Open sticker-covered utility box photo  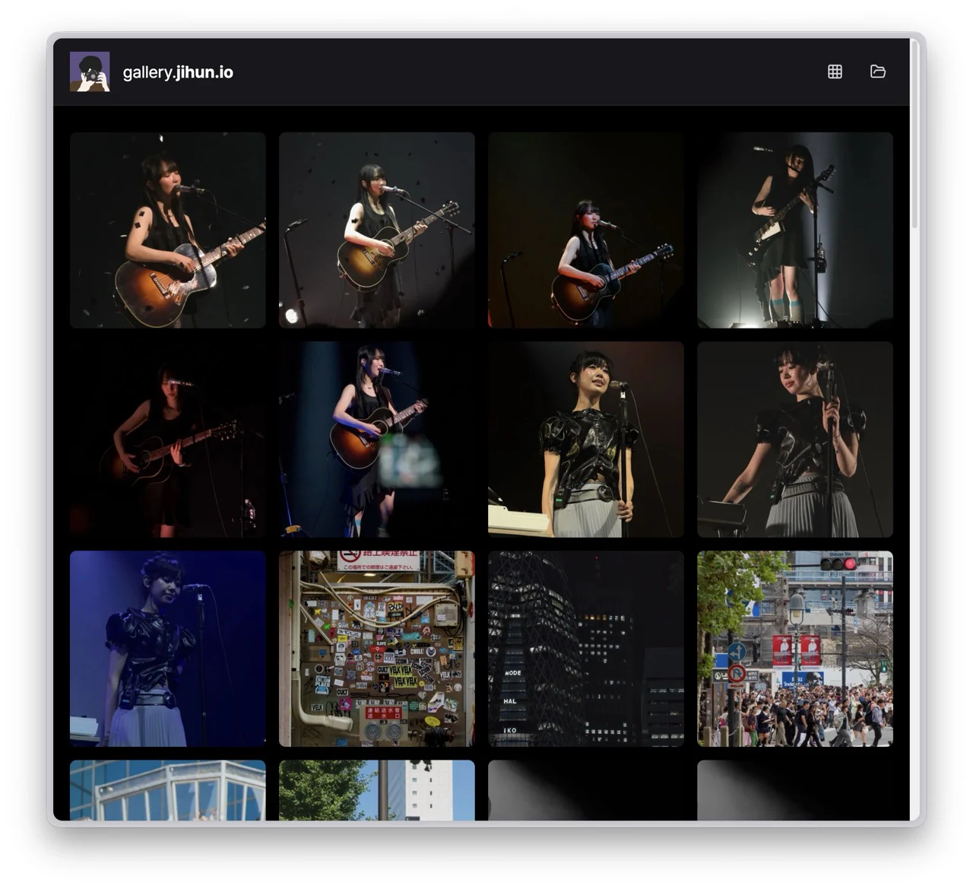pyautogui.click(x=377, y=649)
